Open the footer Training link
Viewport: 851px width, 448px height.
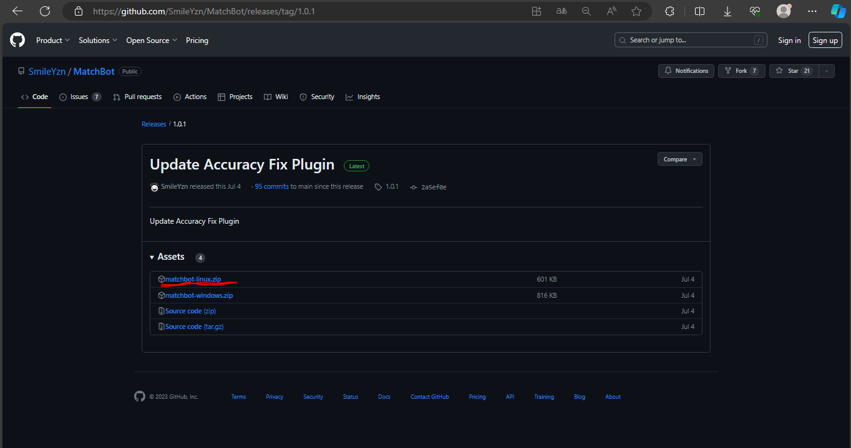tap(544, 397)
